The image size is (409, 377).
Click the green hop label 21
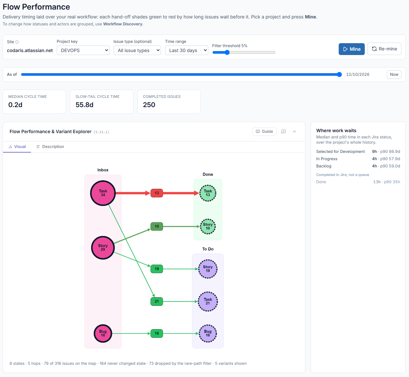(157, 302)
